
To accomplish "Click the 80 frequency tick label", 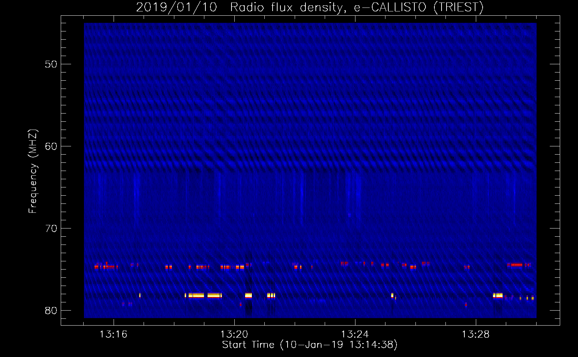I will 51,311.
